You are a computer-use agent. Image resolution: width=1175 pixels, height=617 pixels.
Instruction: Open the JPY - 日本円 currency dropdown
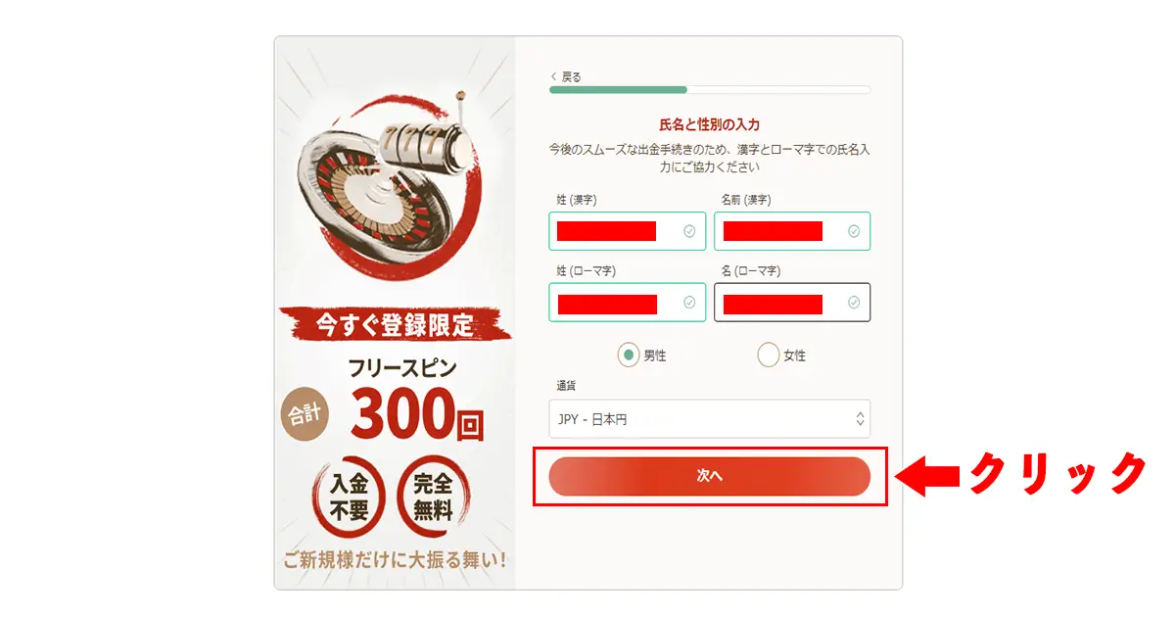click(709, 418)
